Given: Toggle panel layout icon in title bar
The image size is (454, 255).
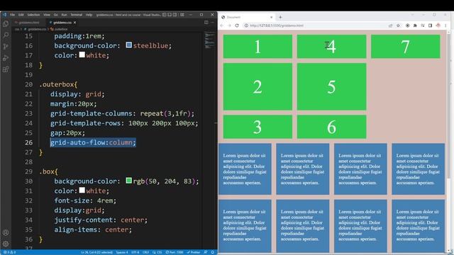Looking at the screenshot, I should click(170, 14).
